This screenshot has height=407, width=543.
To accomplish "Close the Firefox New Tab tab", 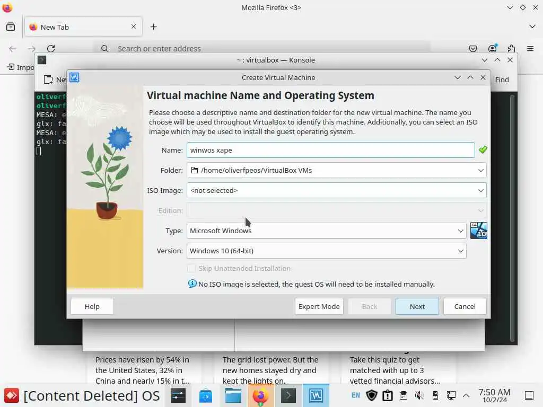I will tap(134, 26).
